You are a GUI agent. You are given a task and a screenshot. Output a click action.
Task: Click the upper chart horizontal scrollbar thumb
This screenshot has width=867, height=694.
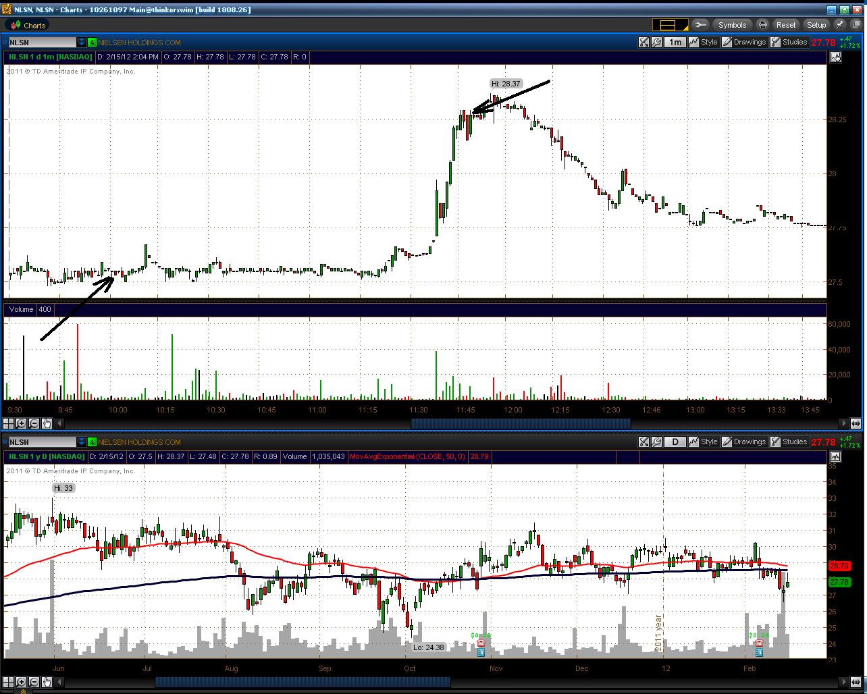tap(520, 423)
